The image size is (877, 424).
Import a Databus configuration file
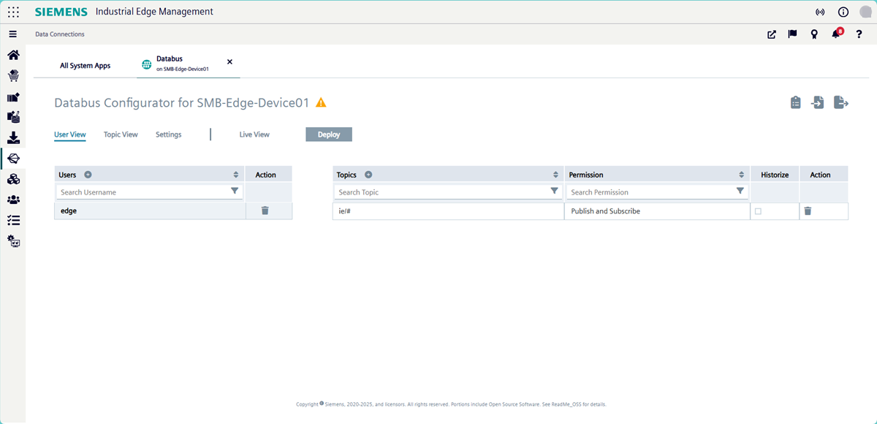click(818, 102)
